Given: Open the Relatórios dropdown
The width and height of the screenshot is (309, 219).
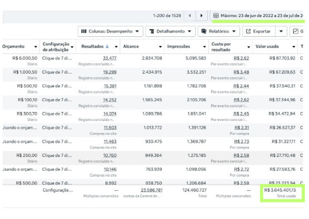Looking at the screenshot, I should (234, 31).
